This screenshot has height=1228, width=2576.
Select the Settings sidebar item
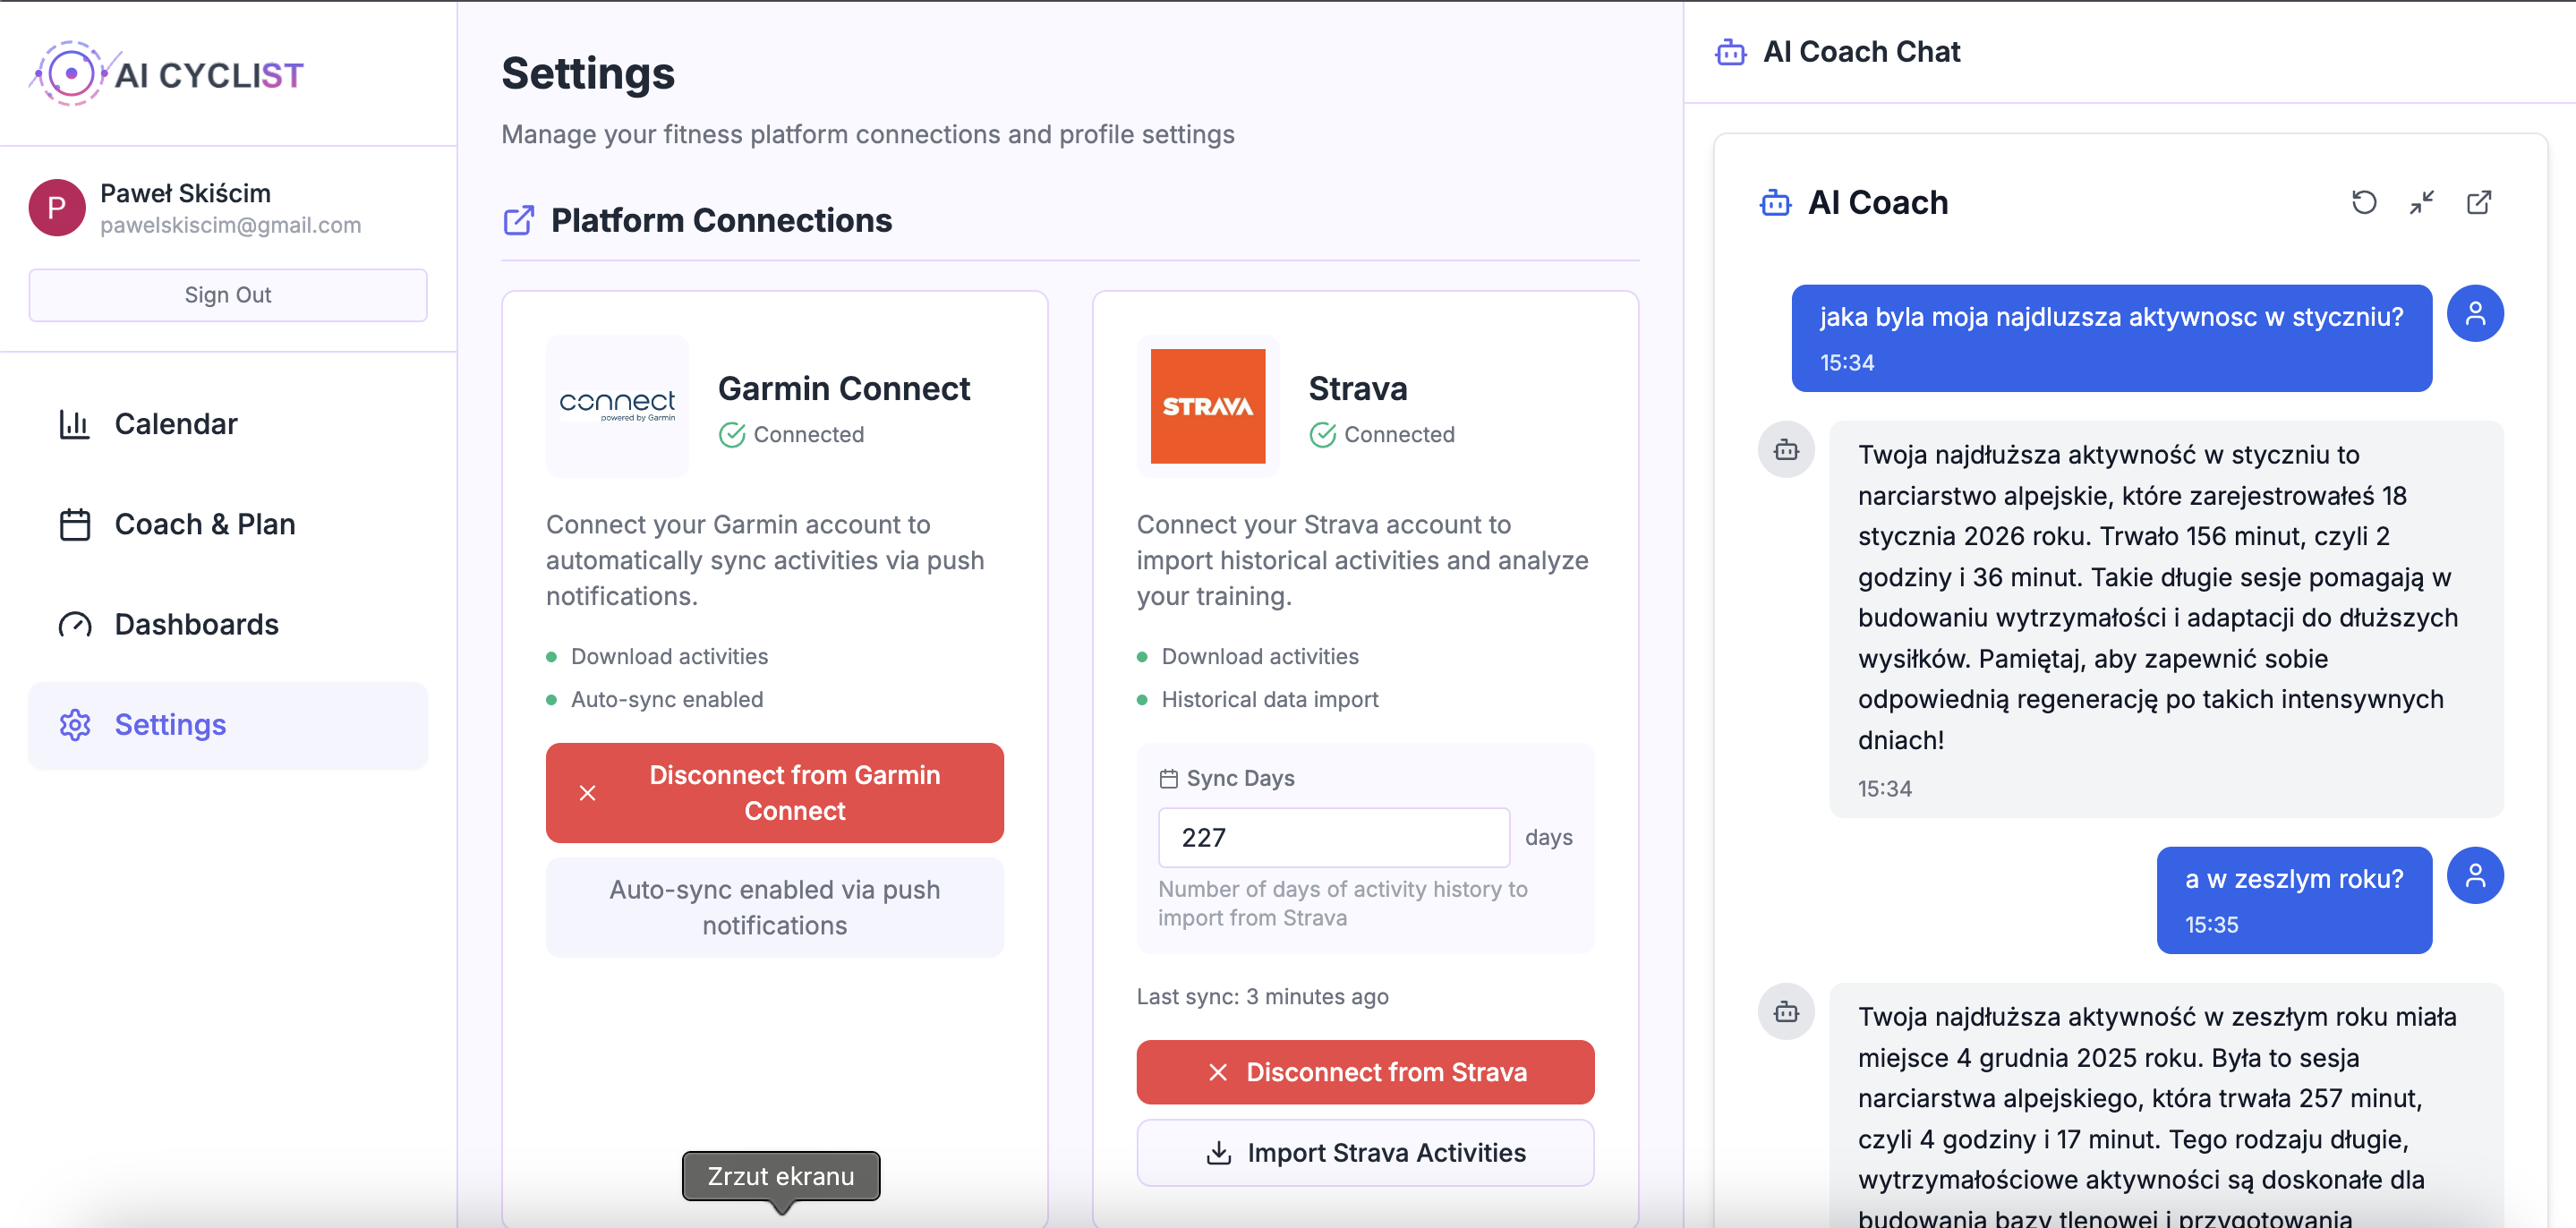[x=170, y=725]
